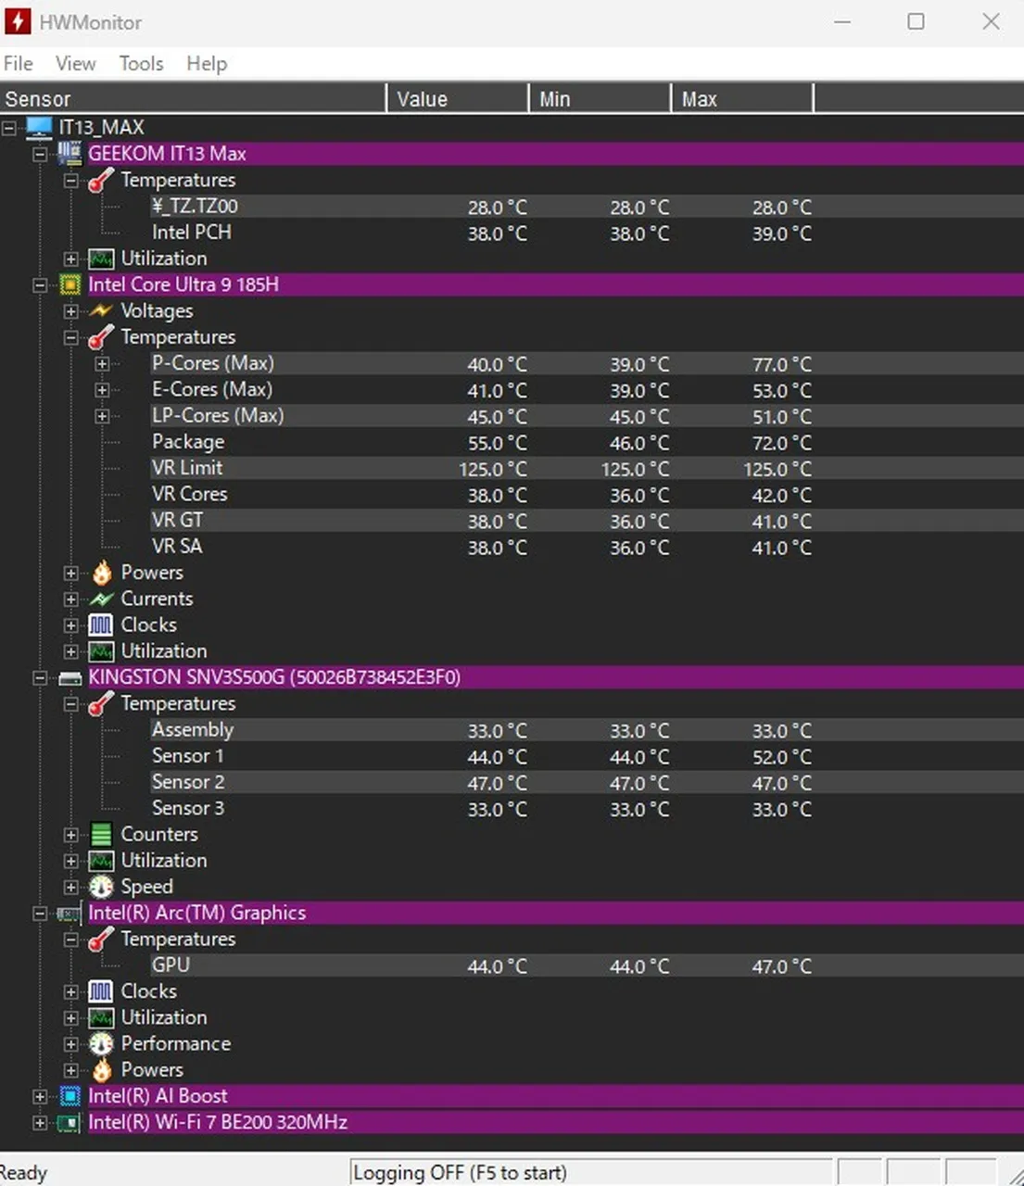Click the Max column header

pos(742,98)
